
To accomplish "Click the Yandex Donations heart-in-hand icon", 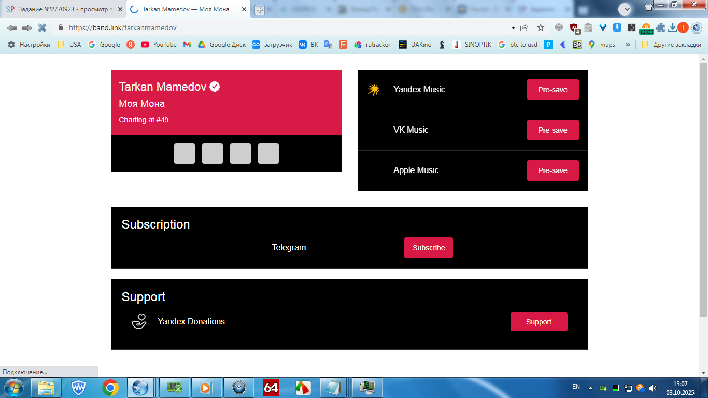I will (139, 322).
